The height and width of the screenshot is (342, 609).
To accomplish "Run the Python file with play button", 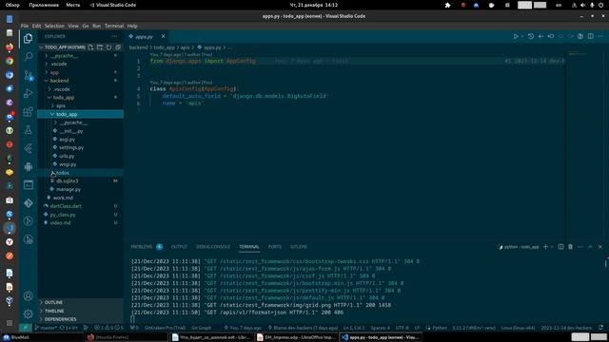I will pyautogui.click(x=516, y=36).
